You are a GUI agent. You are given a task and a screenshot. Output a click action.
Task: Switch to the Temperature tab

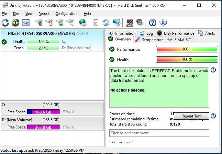(149, 39)
